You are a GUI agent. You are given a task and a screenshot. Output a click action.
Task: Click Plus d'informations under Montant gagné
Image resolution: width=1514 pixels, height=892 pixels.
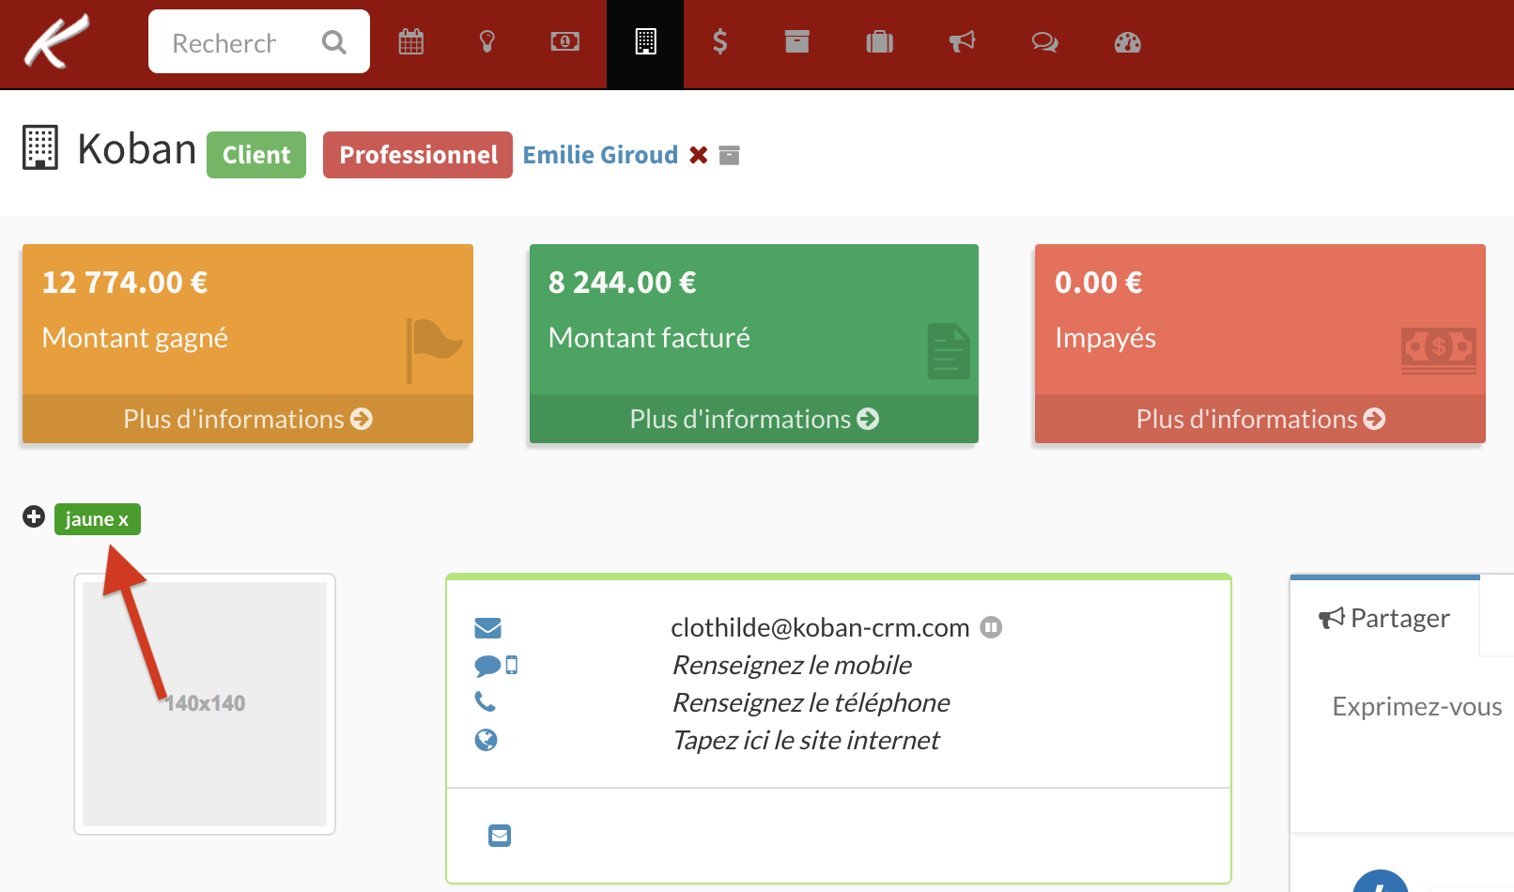pyautogui.click(x=248, y=419)
